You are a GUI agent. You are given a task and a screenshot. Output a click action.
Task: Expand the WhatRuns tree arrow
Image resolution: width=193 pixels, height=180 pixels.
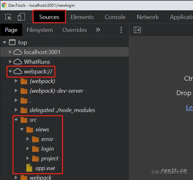[10, 62]
